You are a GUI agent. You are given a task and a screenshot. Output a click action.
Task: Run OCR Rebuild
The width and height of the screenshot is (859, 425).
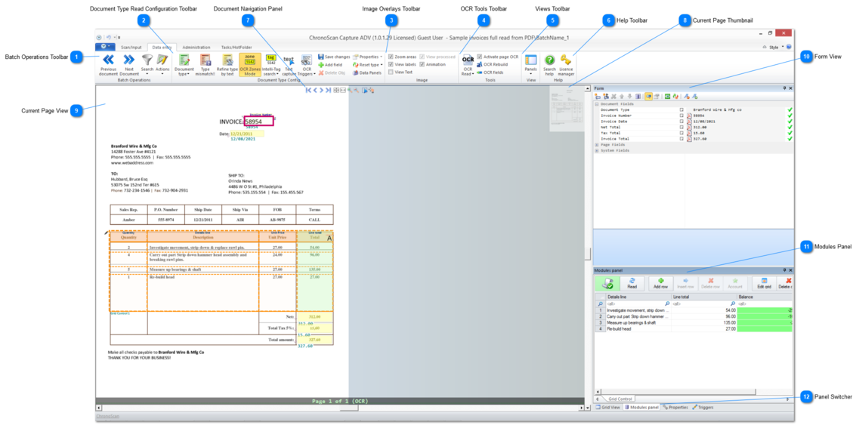493,64
